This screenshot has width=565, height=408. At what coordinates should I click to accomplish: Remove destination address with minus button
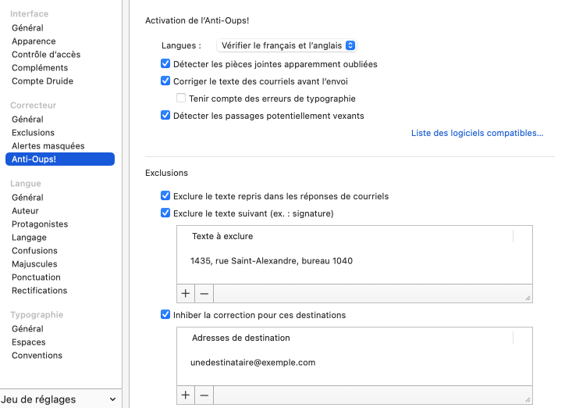204,395
